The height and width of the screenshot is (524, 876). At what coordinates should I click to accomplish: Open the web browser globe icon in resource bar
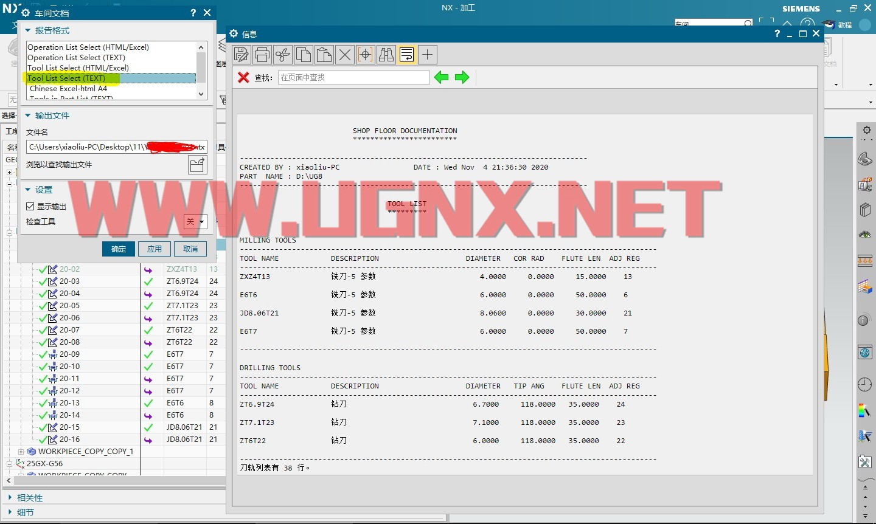click(x=865, y=353)
